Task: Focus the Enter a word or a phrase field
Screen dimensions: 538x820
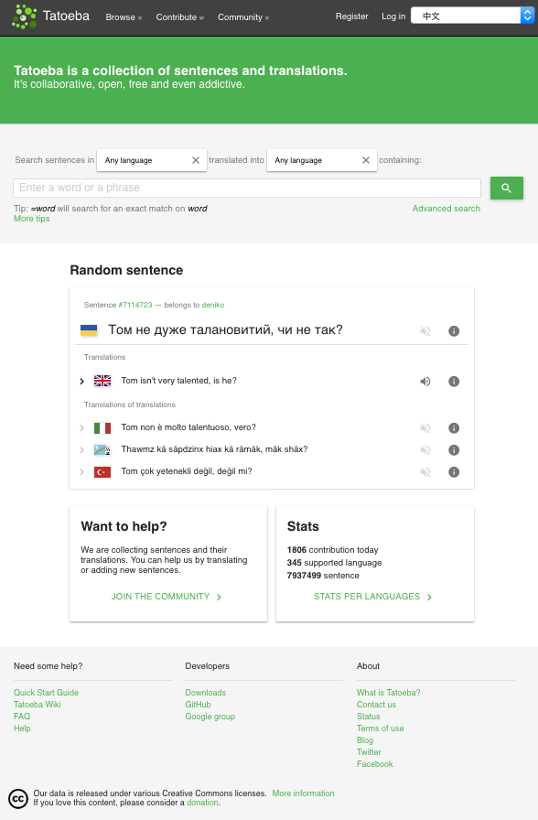Action: (247, 188)
